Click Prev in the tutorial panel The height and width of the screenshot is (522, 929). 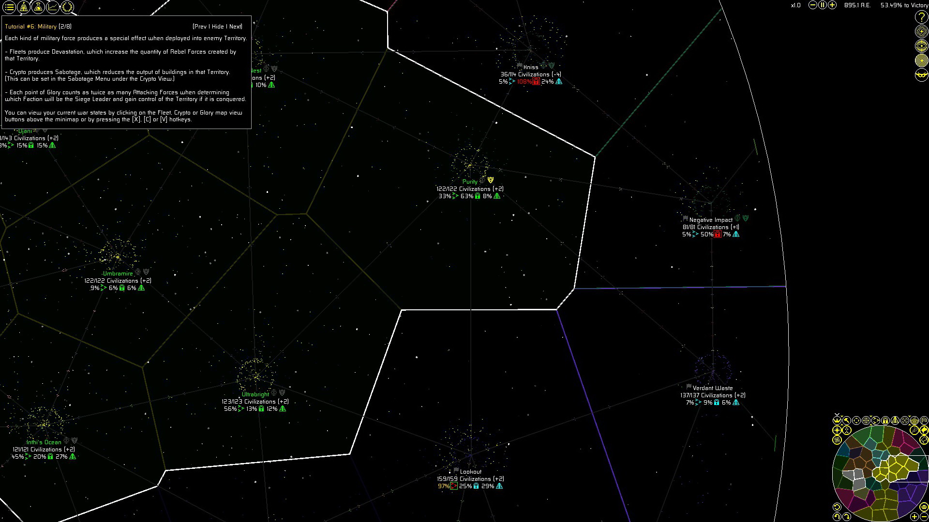201,27
